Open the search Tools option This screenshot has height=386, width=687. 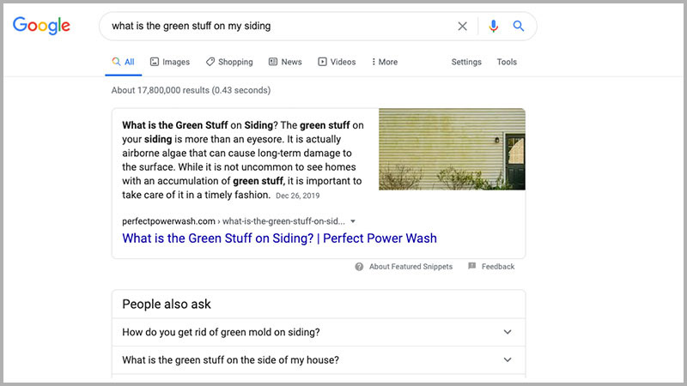(507, 62)
